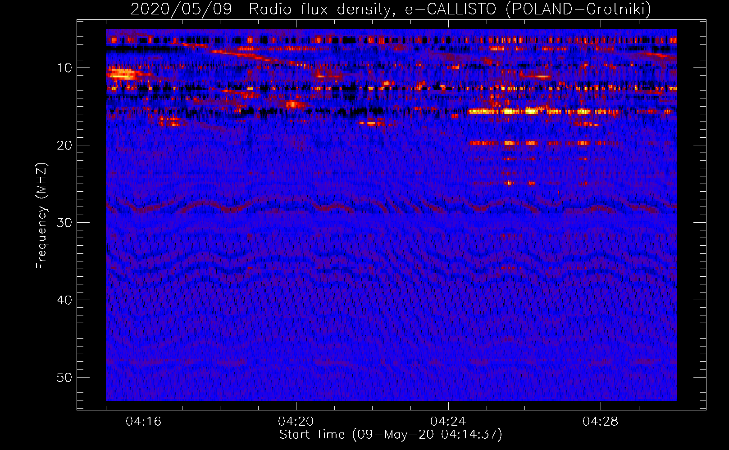Screen dimensions: 729x450
Task: Click the "04:24" time tick label
Action: pos(448,422)
